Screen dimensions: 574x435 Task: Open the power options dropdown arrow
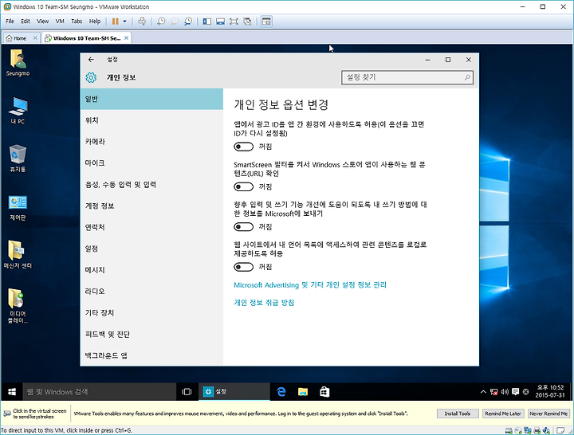coord(124,22)
